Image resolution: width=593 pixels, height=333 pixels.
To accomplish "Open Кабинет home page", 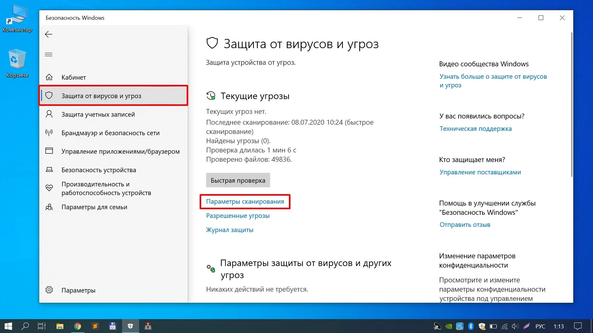I will (x=113, y=77).
